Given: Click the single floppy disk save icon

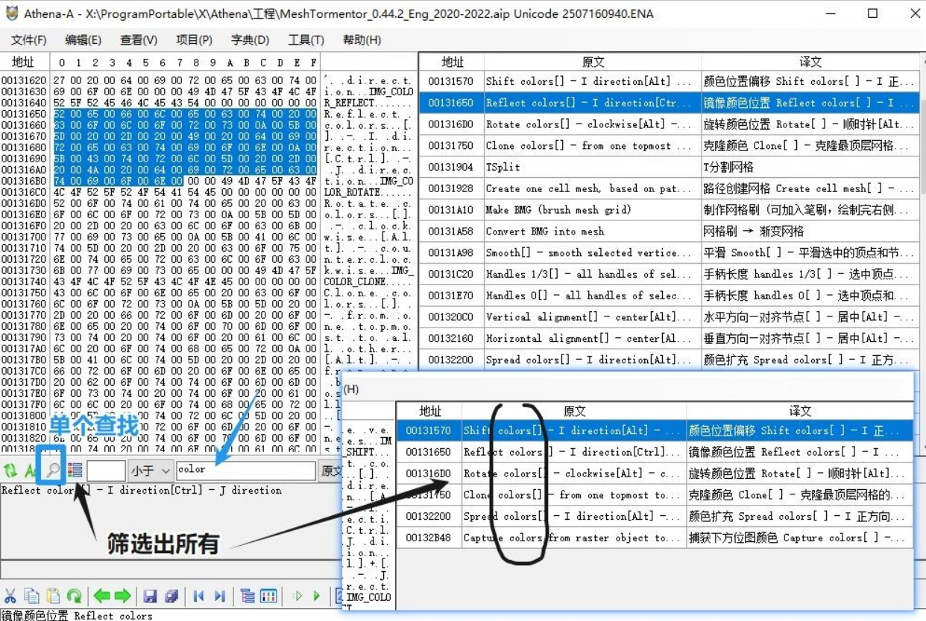Looking at the screenshot, I should pyautogui.click(x=150, y=596).
